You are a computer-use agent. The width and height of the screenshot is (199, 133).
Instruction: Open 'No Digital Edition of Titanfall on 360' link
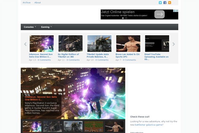[x=68, y=56]
